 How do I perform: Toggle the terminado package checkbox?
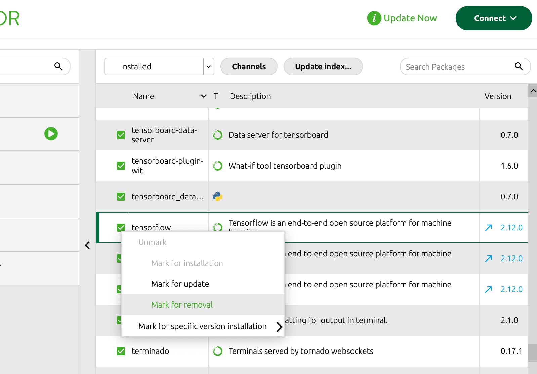[121, 351]
